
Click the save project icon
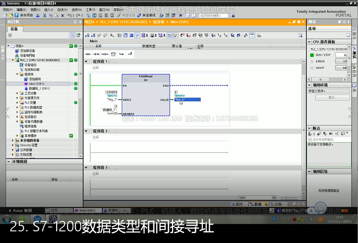16,15
